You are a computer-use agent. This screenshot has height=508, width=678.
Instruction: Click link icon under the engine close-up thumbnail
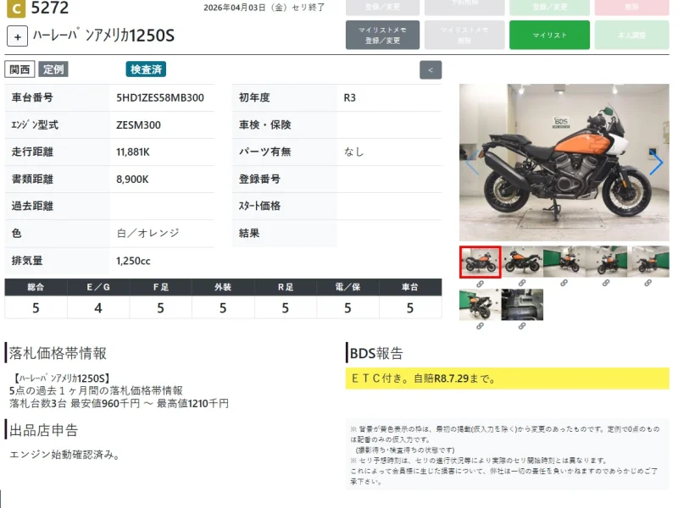(522, 326)
